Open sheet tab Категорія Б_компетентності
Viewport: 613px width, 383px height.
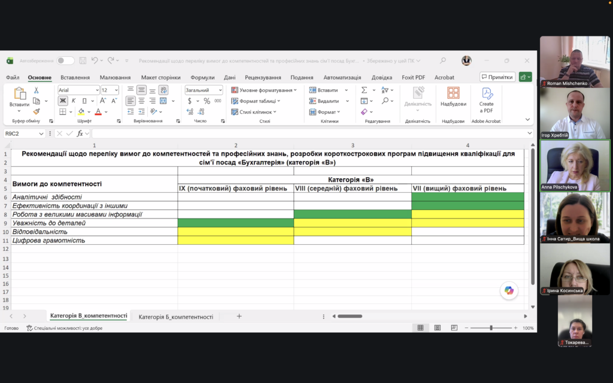[175, 317]
